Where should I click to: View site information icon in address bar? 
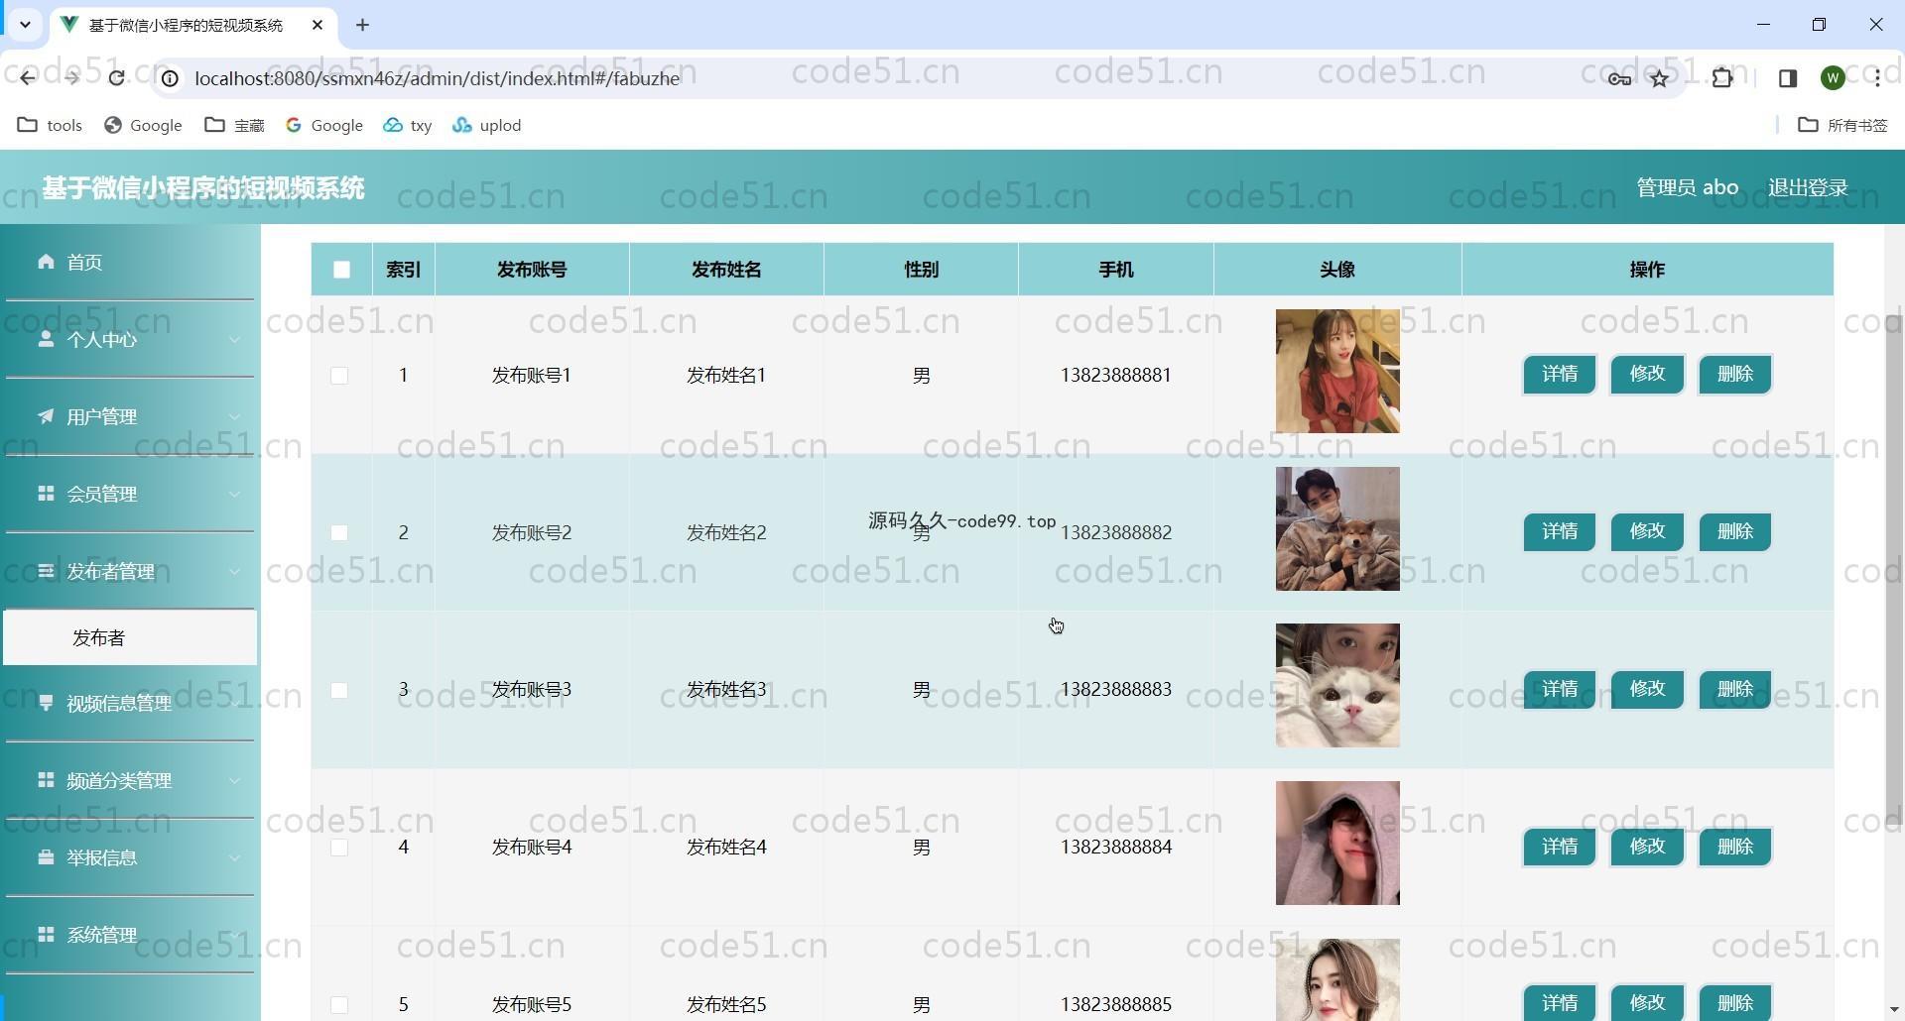click(x=171, y=78)
